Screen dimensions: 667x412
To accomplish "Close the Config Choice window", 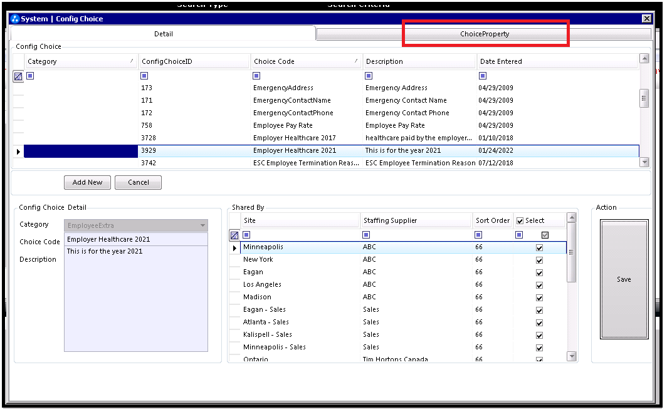I will tap(646, 19).
